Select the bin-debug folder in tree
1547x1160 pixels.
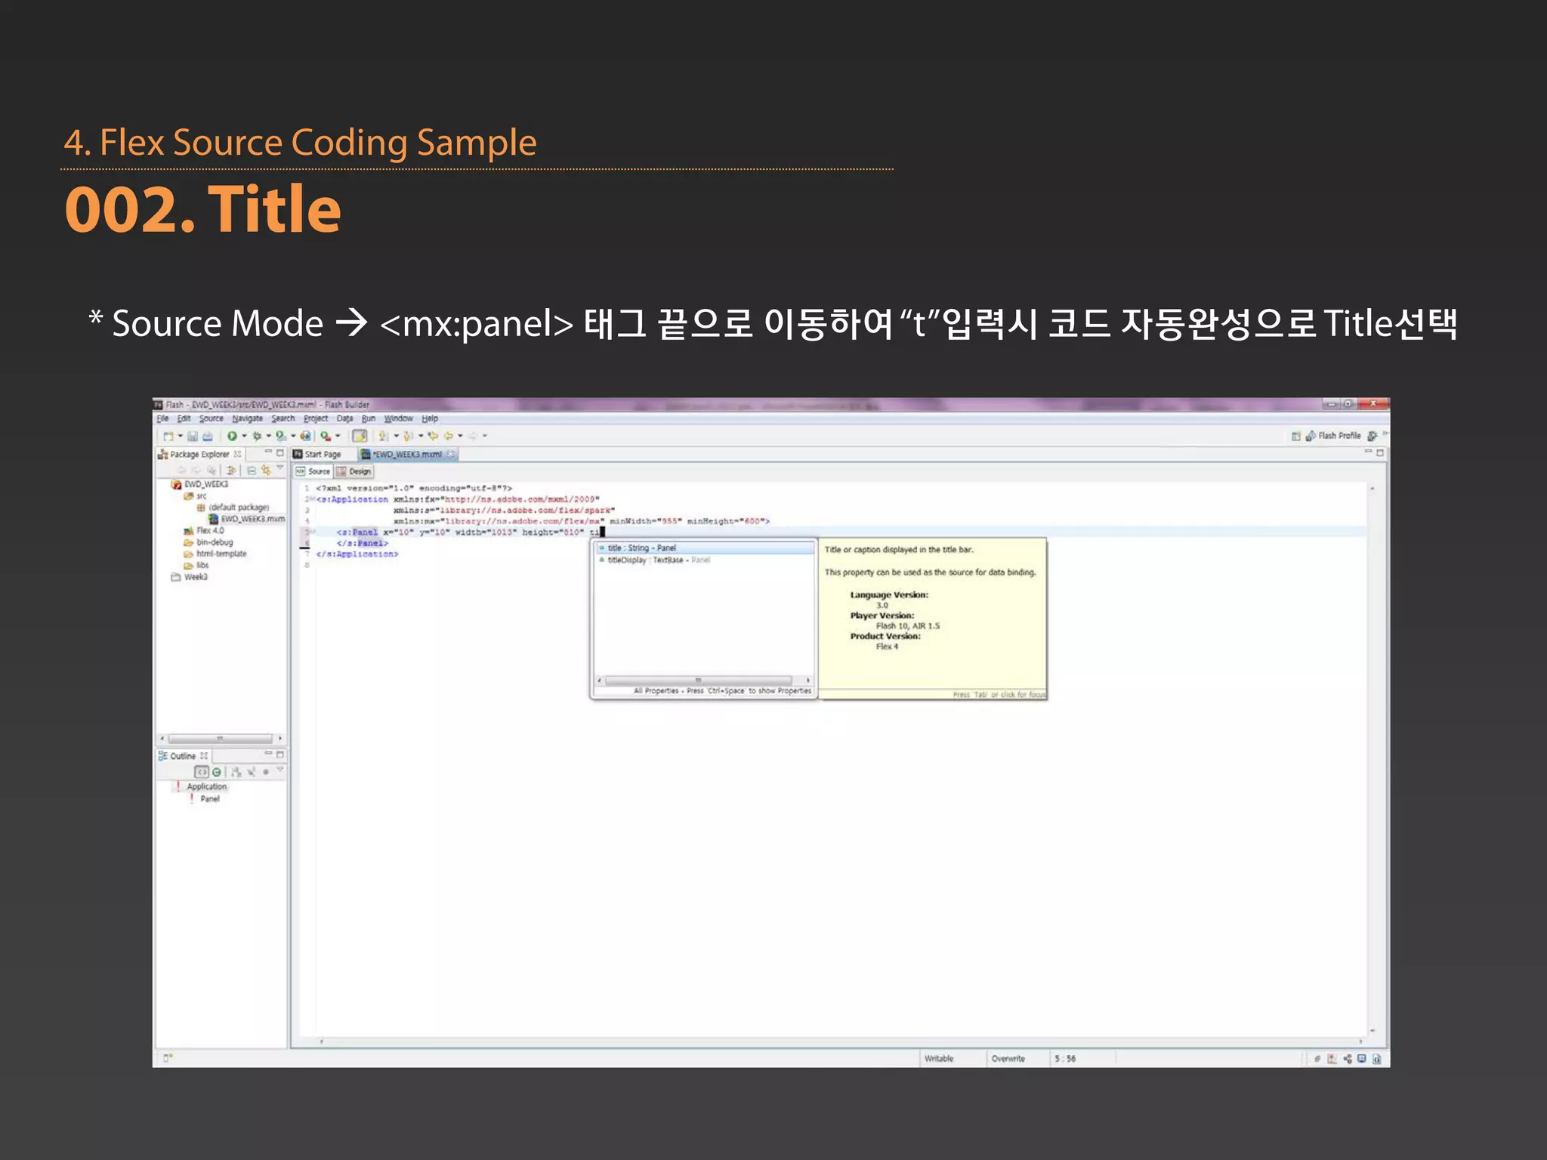coord(208,542)
